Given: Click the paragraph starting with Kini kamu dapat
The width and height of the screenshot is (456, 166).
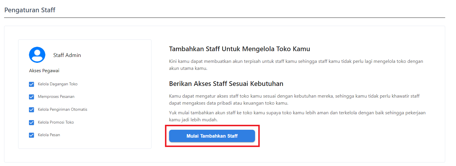Looking at the screenshot, I should (x=296, y=65).
